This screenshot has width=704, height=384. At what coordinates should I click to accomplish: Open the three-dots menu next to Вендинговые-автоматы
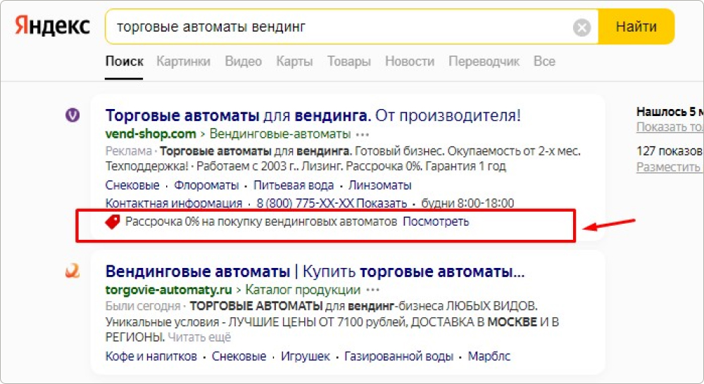(363, 134)
